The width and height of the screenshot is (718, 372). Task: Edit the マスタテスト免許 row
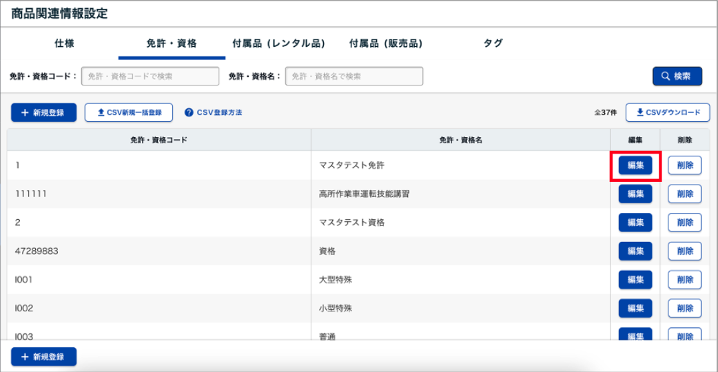click(635, 165)
